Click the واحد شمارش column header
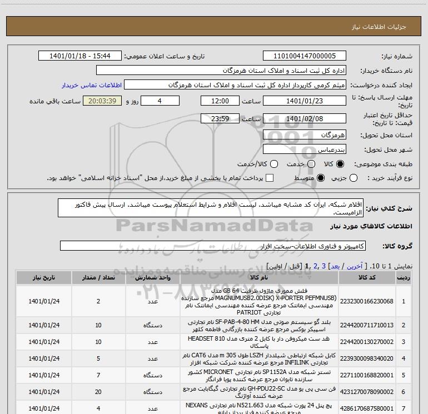The image size is (428, 414). [x=153, y=277]
